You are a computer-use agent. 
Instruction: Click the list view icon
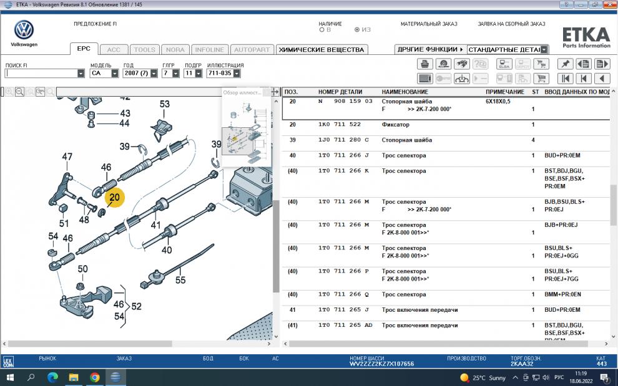tap(424, 79)
